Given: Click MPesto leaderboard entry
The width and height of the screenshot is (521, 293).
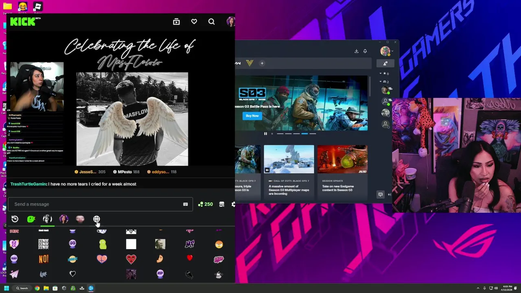Looking at the screenshot, I should click(x=126, y=172).
